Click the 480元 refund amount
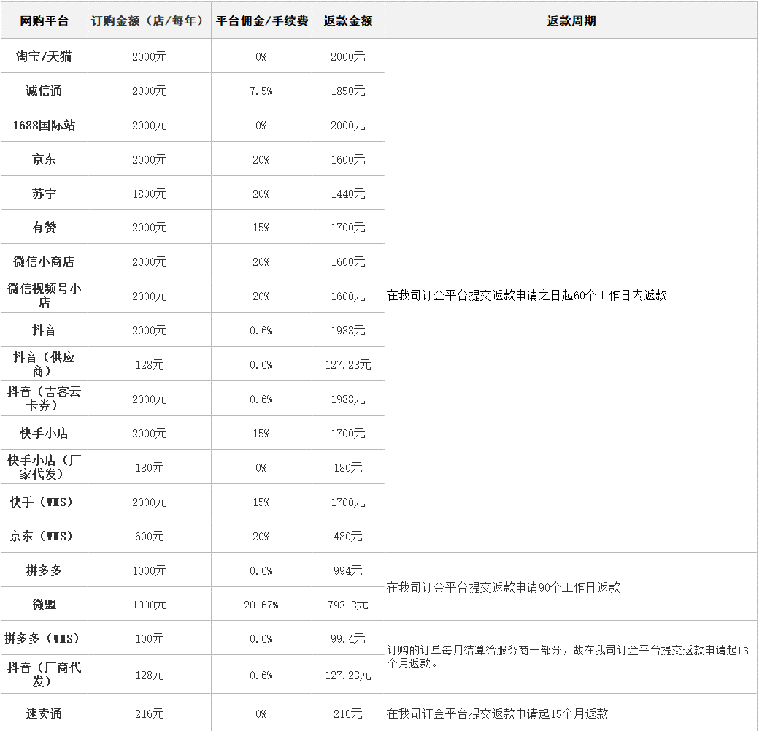 tap(348, 536)
